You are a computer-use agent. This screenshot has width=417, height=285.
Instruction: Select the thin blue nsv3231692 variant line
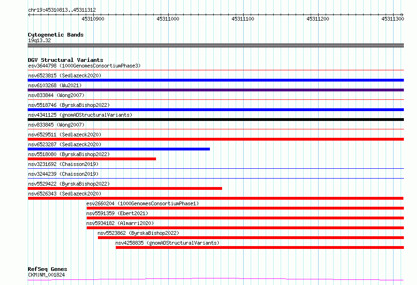[x=216, y=168]
